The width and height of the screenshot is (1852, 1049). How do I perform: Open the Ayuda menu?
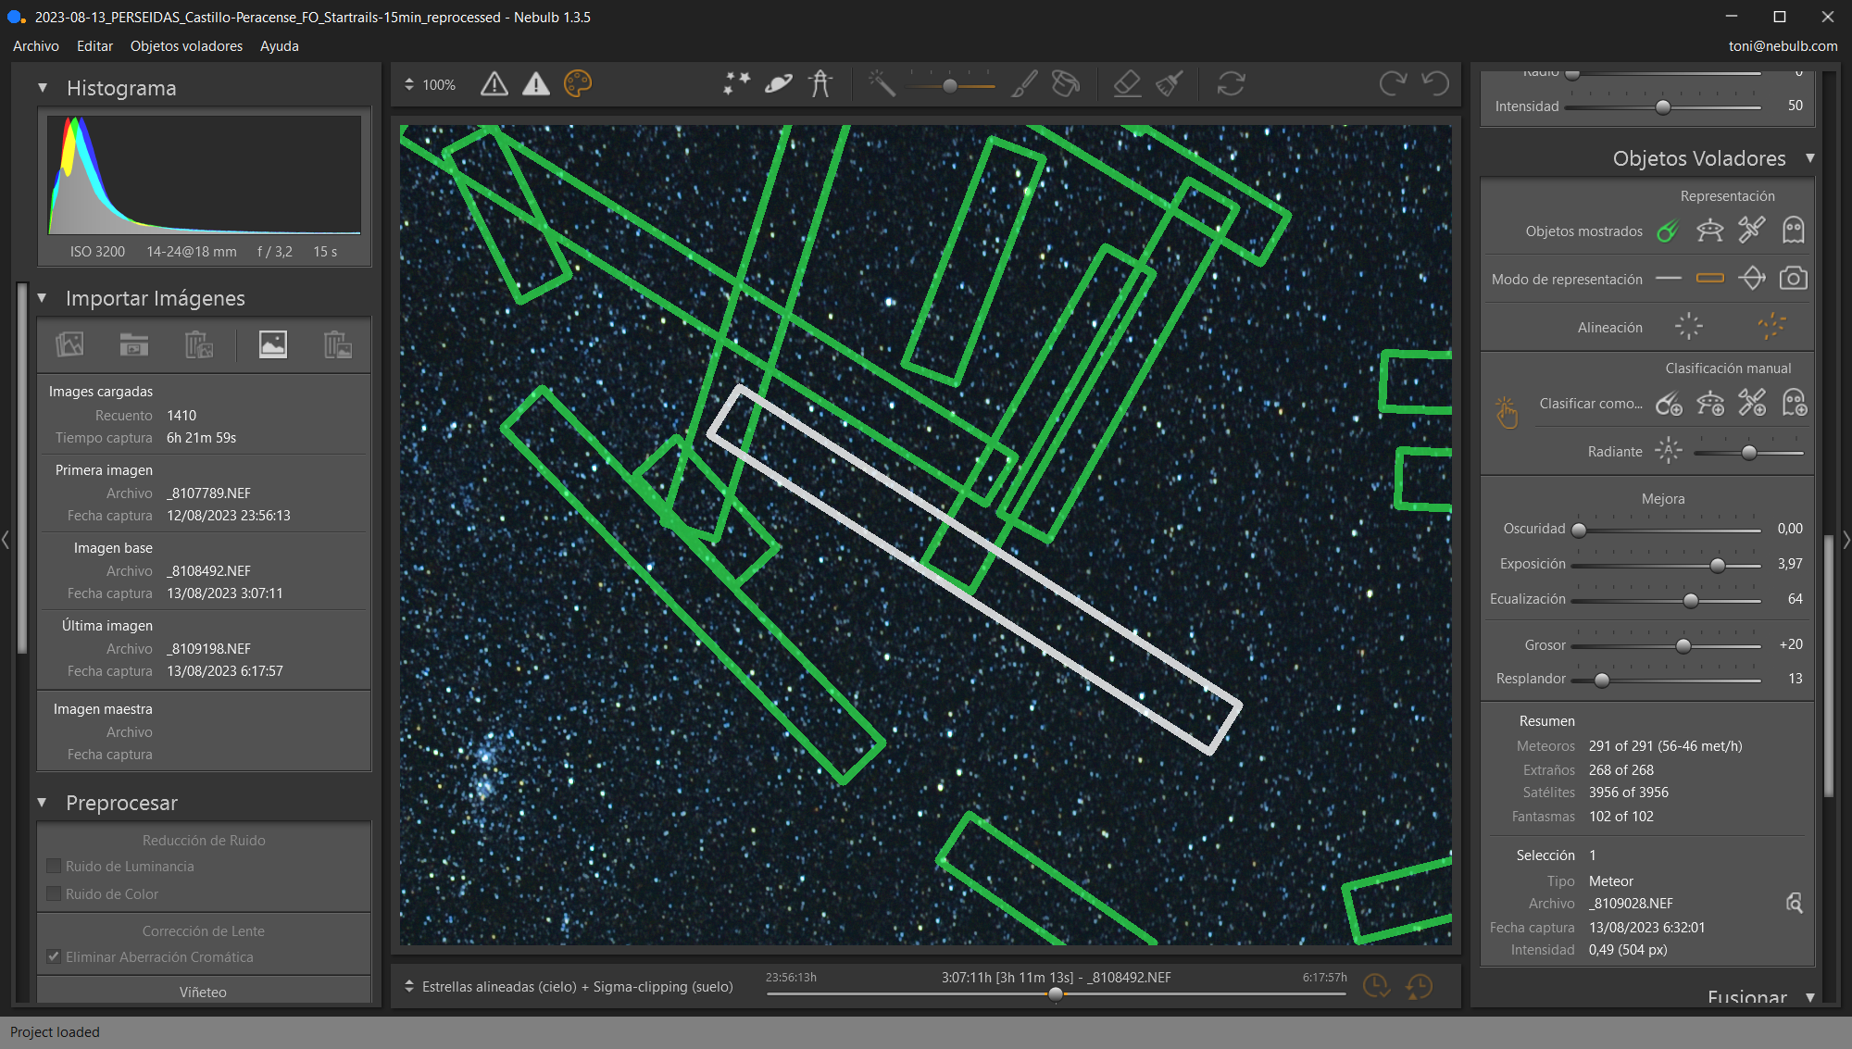(279, 46)
